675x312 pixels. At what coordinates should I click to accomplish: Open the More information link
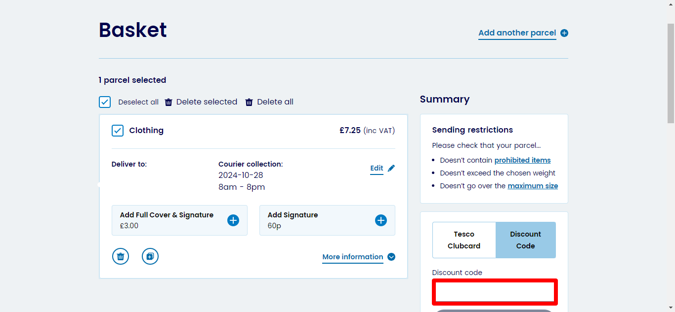click(x=352, y=257)
